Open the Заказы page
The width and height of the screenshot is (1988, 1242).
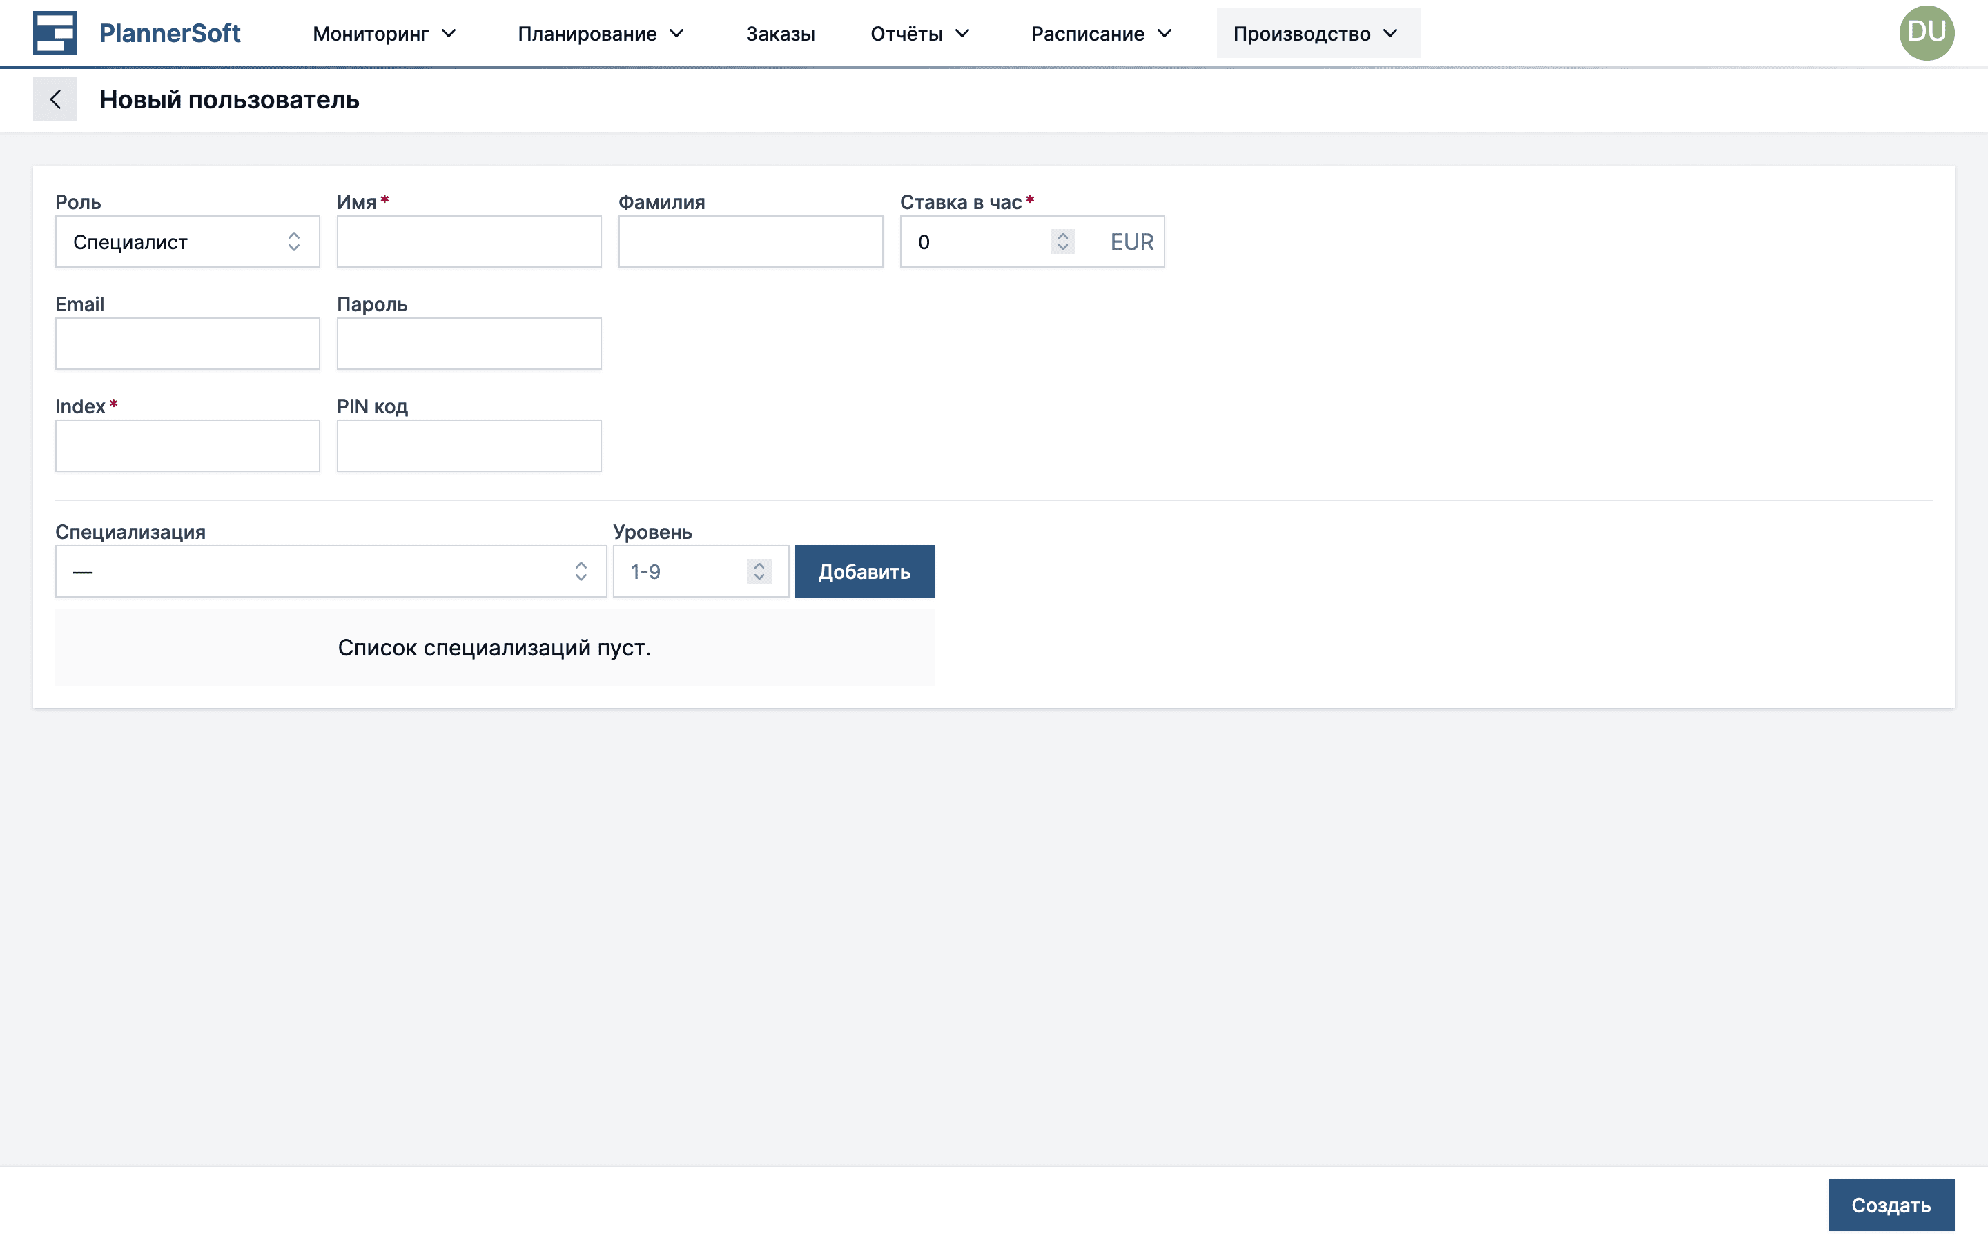tap(779, 34)
